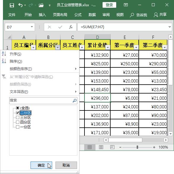Image resolution: width=174 pixels, height=174 pixels.
Task: Click the Name Box showing D7
Action: [18, 27]
